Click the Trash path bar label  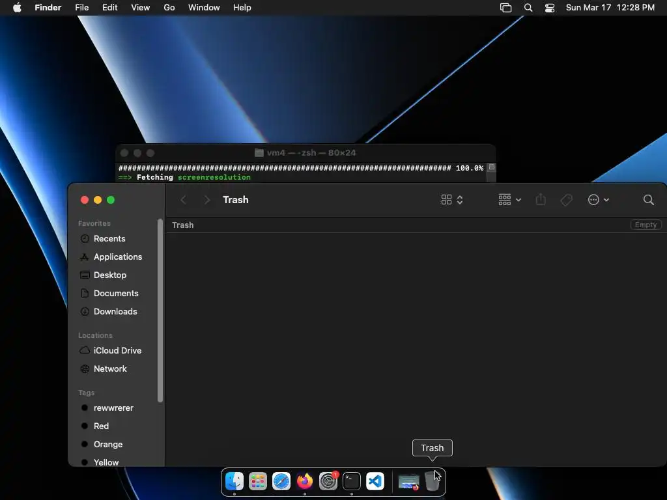pos(183,225)
